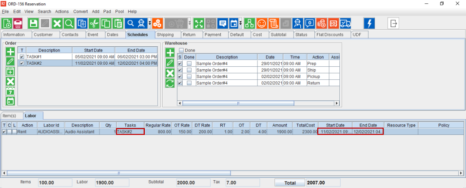
Task: Click the Total button
Action: [x=290, y=183]
